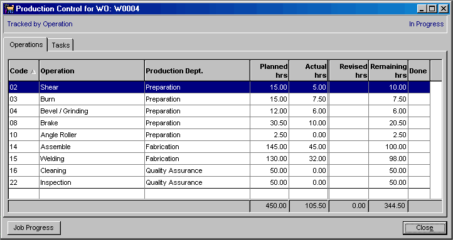This screenshot has width=453, height=240.
Task: Select the Bevel / Grinding operation
Action: pyautogui.click(x=219, y=111)
